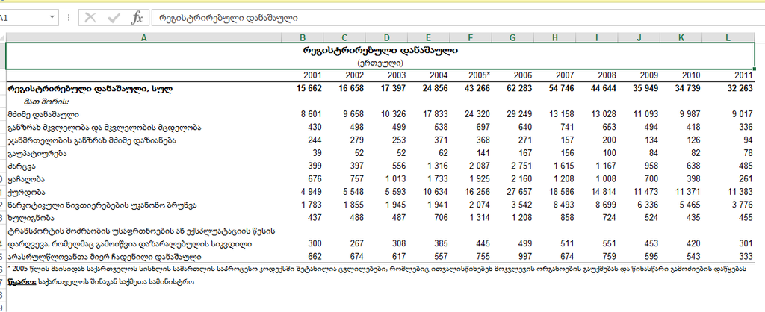The height and width of the screenshot is (312, 765).
Task: Click the 2001 year header cell
Action: pyautogui.click(x=312, y=75)
